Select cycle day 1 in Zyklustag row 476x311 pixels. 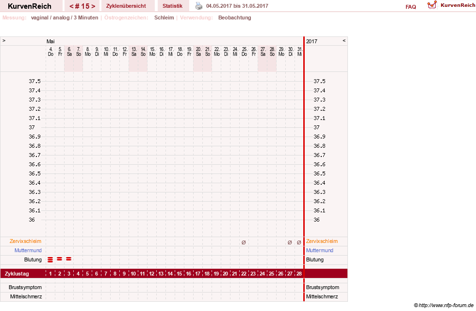pyautogui.click(x=50, y=274)
